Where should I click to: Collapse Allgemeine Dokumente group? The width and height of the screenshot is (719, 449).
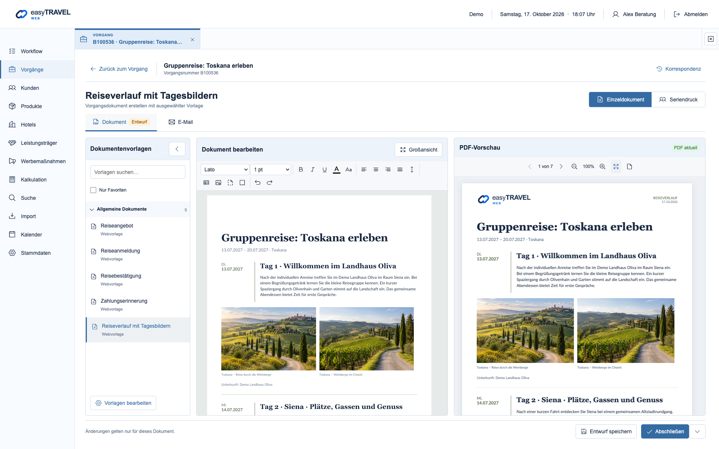(x=138, y=209)
